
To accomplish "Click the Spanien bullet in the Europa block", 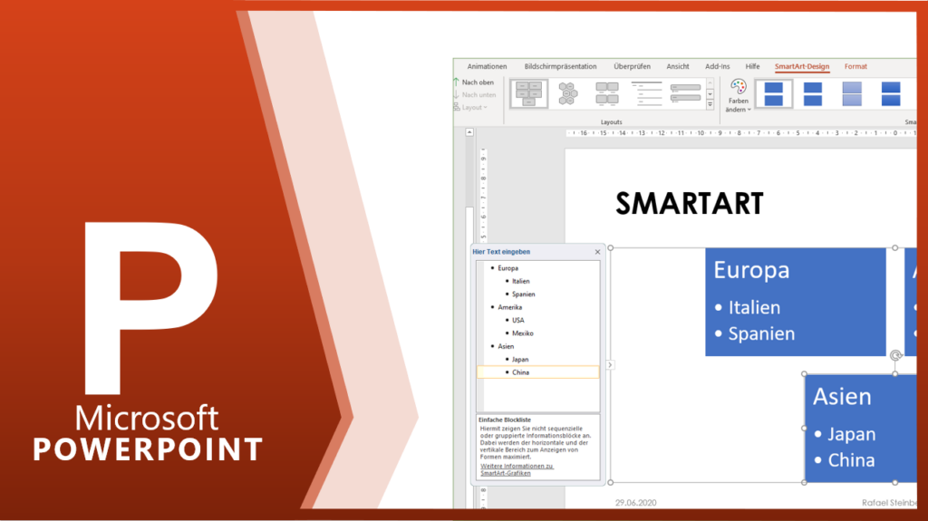I will point(761,333).
